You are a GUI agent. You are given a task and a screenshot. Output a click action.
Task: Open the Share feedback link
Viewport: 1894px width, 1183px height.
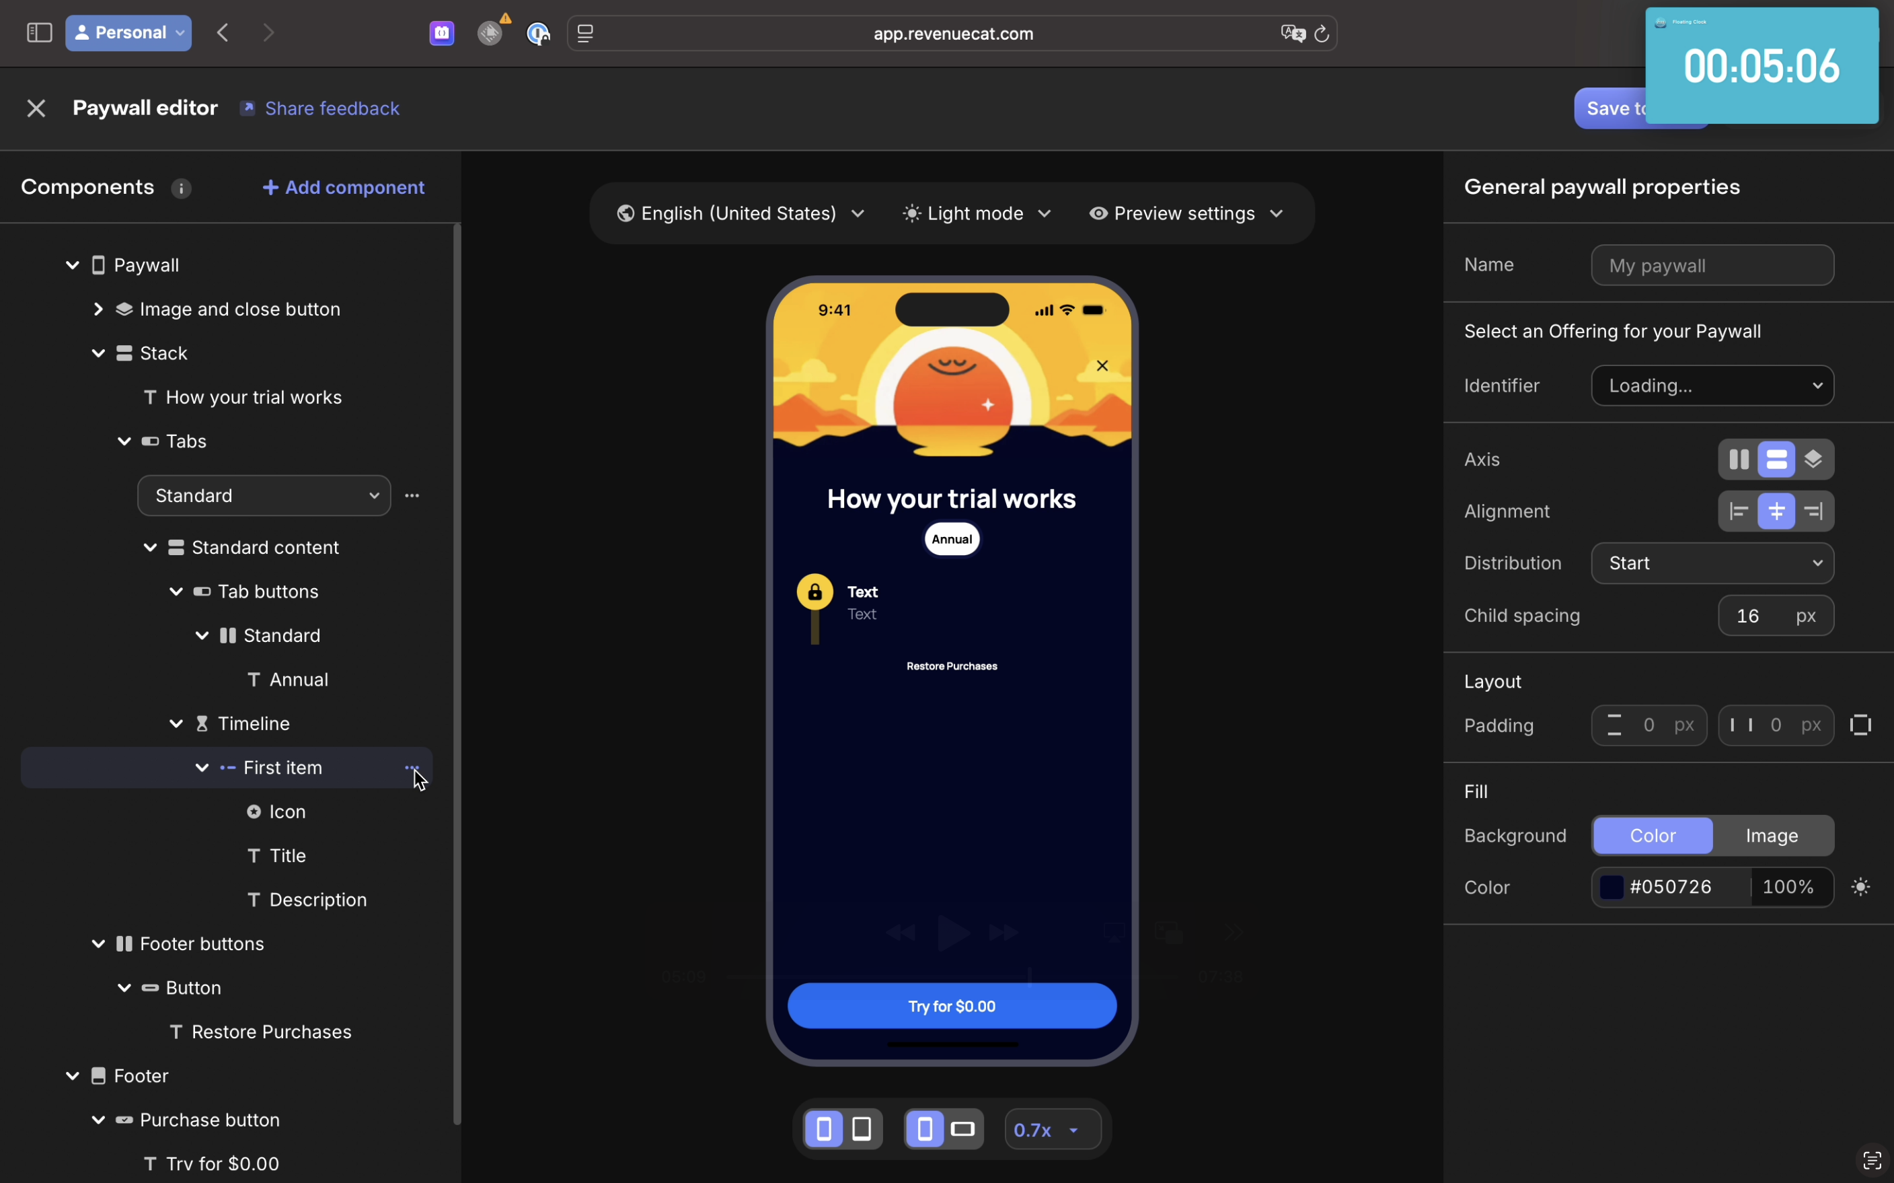pyautogui.click(x=332, y=108)
